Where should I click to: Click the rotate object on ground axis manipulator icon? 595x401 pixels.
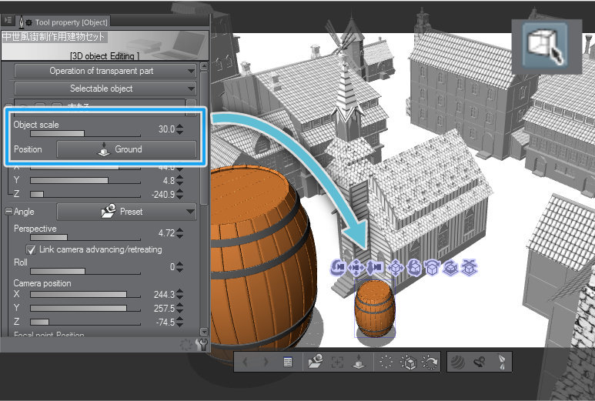coord(451,267)
